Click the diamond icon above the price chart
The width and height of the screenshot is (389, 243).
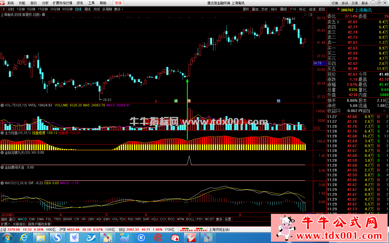pos(306,15)
